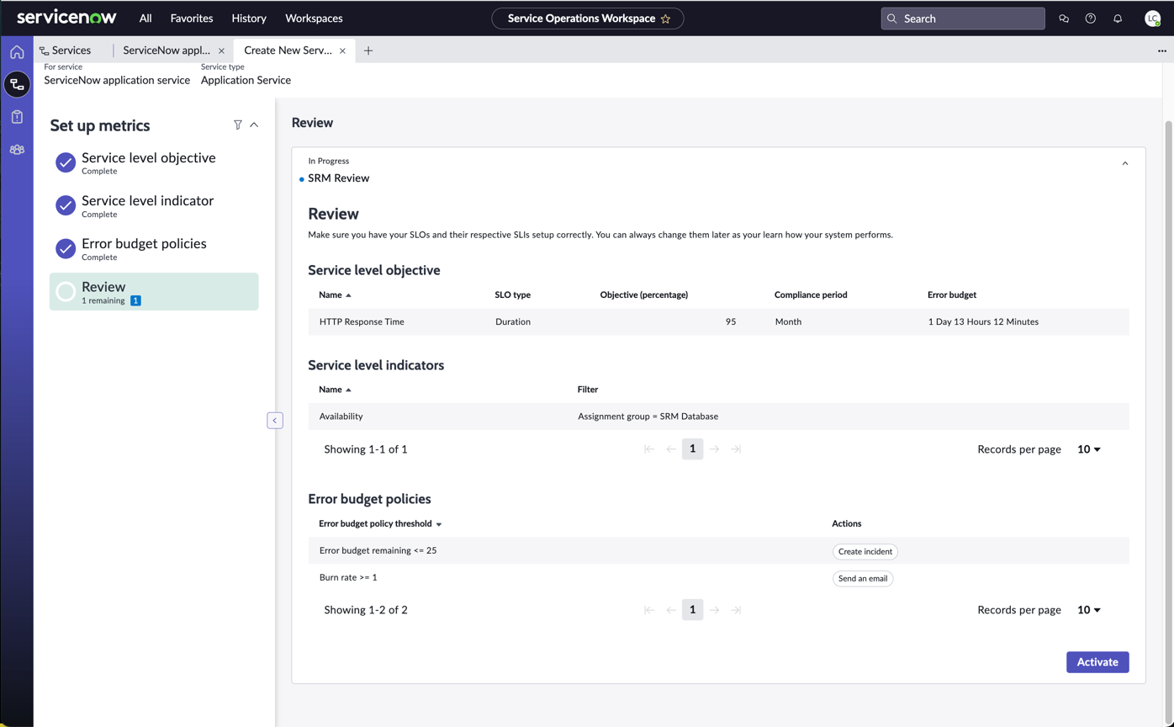Open the Error budget policies step
The image size is (1174, 727).
(154, 249)
